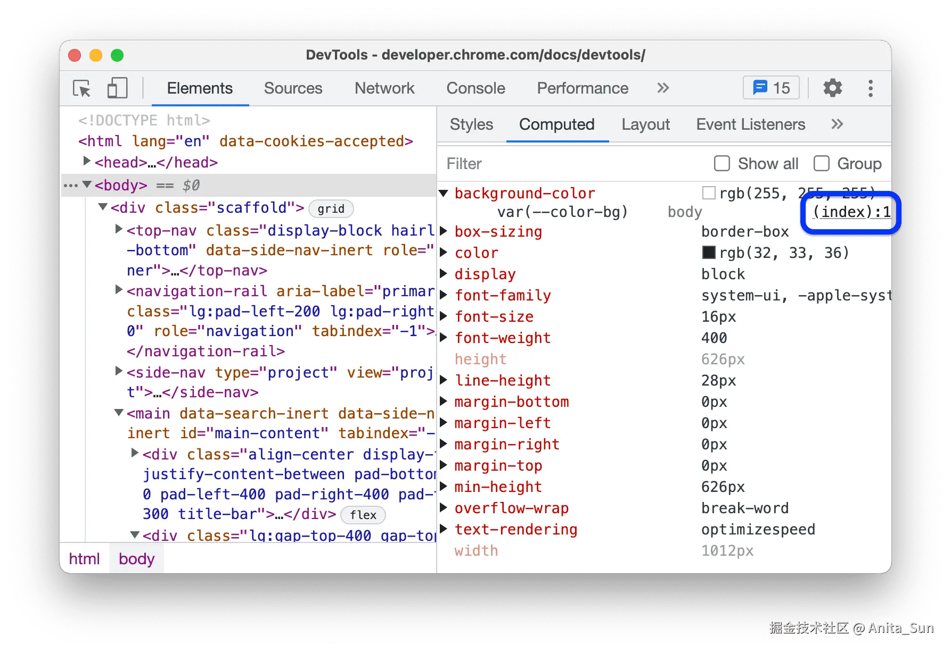Expand the min-height computed property
This screenshot has width=951, height=652.
click(443, 487)
